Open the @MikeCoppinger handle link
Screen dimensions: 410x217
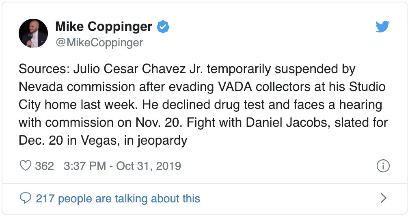tap(99, 43)
